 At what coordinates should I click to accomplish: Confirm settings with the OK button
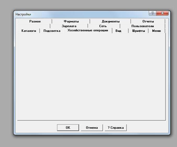pyautogui.click(x=68, y=127)
